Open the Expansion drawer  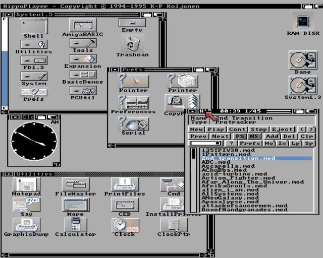(83, 59)
